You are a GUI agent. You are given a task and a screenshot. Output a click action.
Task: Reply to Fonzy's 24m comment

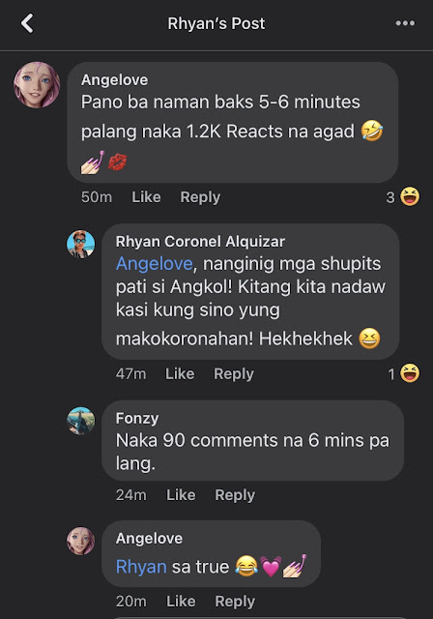click(x=235, y=495)
